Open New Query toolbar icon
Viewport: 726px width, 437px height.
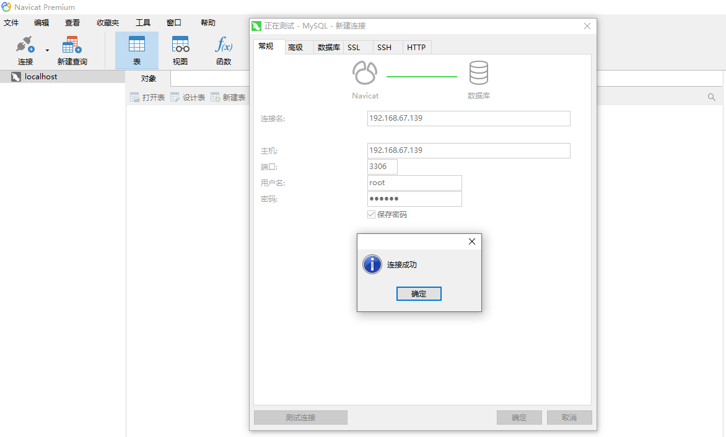click(72, 45)
